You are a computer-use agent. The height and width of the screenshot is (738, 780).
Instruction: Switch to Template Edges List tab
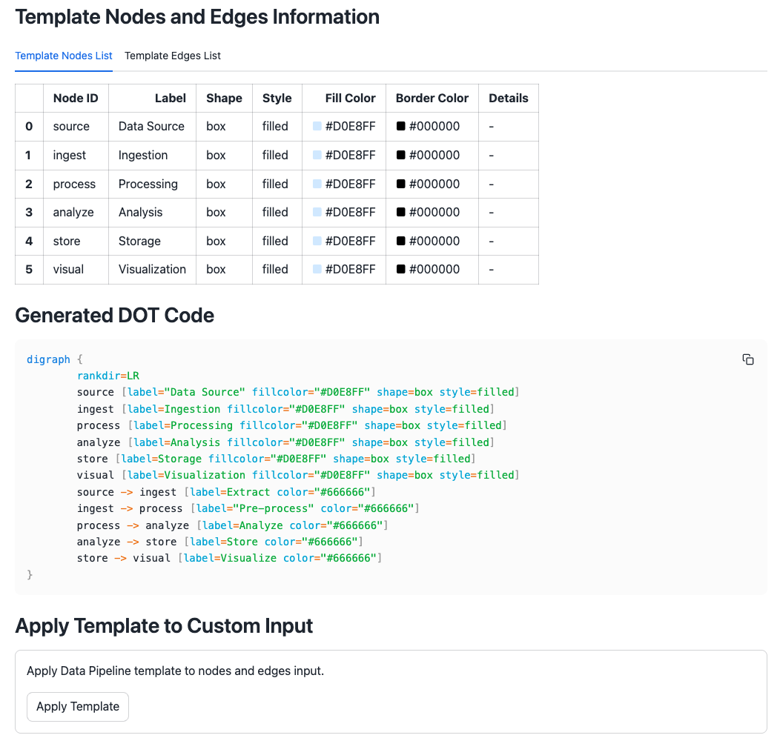(173, 56)
